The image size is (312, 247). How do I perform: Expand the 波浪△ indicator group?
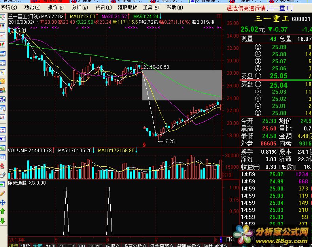pos(113,245)
